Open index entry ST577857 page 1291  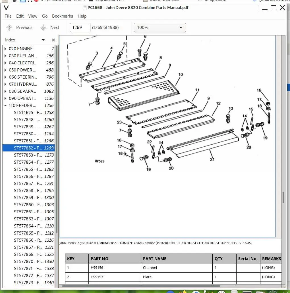(x=29, y=184)
